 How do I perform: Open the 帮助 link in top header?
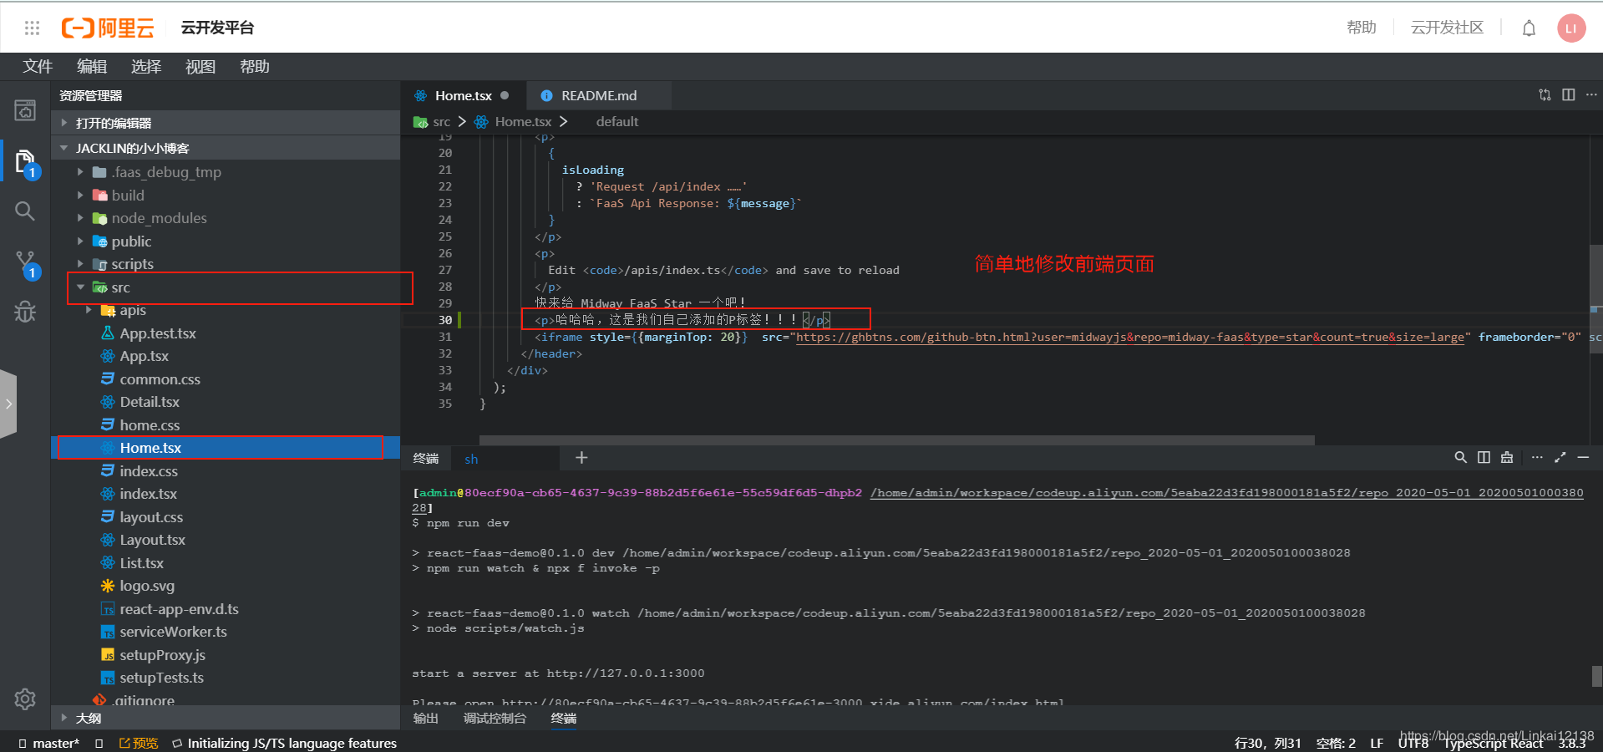[1362, 28]
